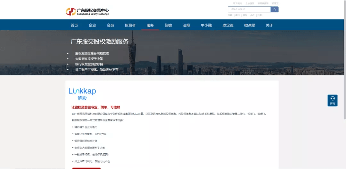Click the red button below the list
Image resolution: width=346 pixels, height=169 pixels.
point(86,168)
